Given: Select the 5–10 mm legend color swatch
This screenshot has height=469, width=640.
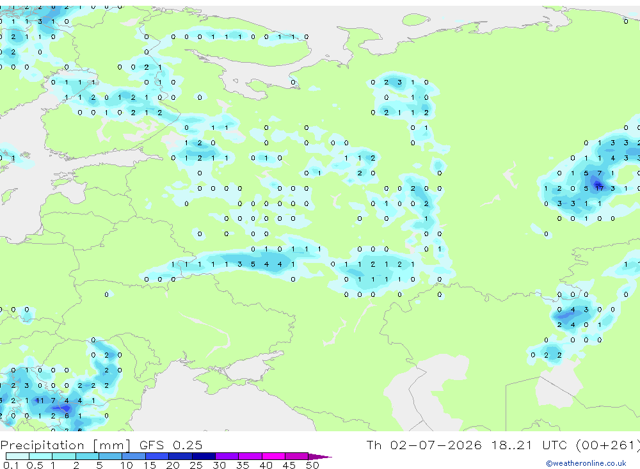Looking at the screenshot, I should pos(110,456).
